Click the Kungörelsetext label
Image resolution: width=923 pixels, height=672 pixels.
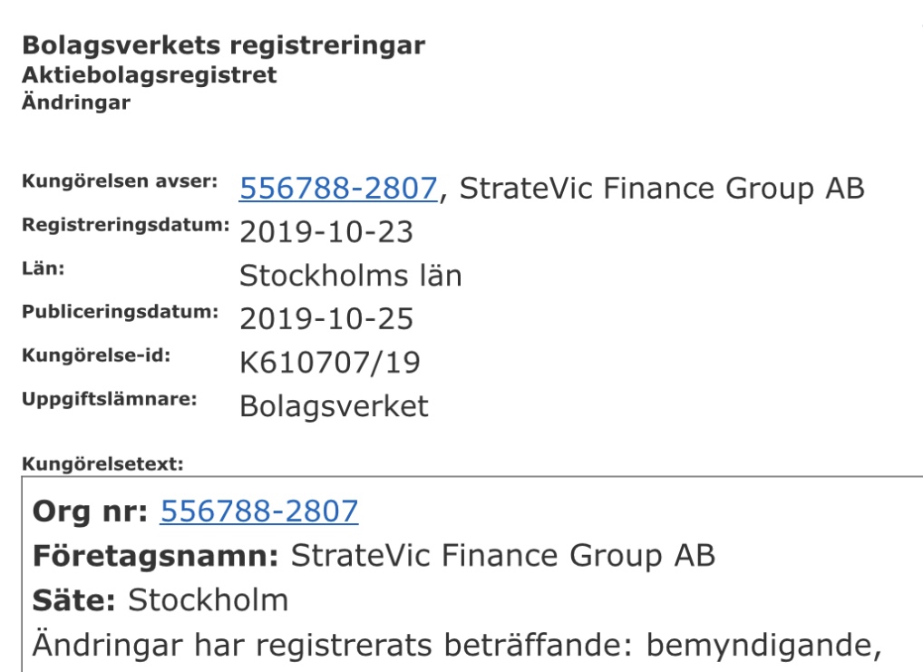(x=103, y=464)
